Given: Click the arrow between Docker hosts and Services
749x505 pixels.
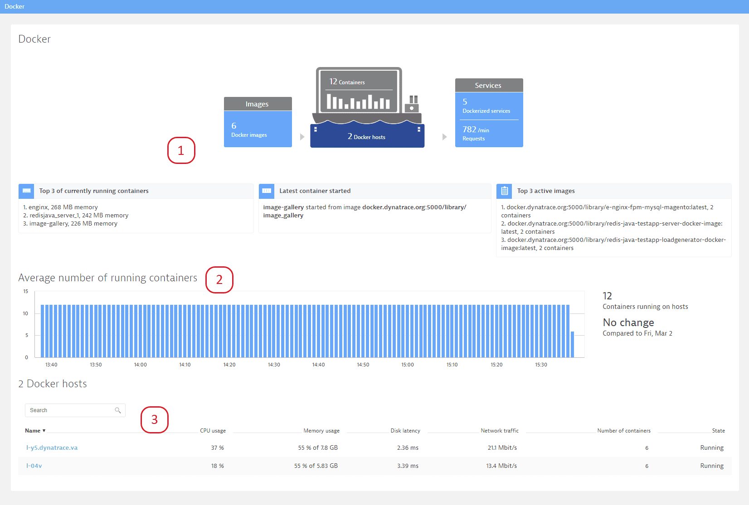Looking at the screenshot, I should pyautogui.click(x=444, y=137).
